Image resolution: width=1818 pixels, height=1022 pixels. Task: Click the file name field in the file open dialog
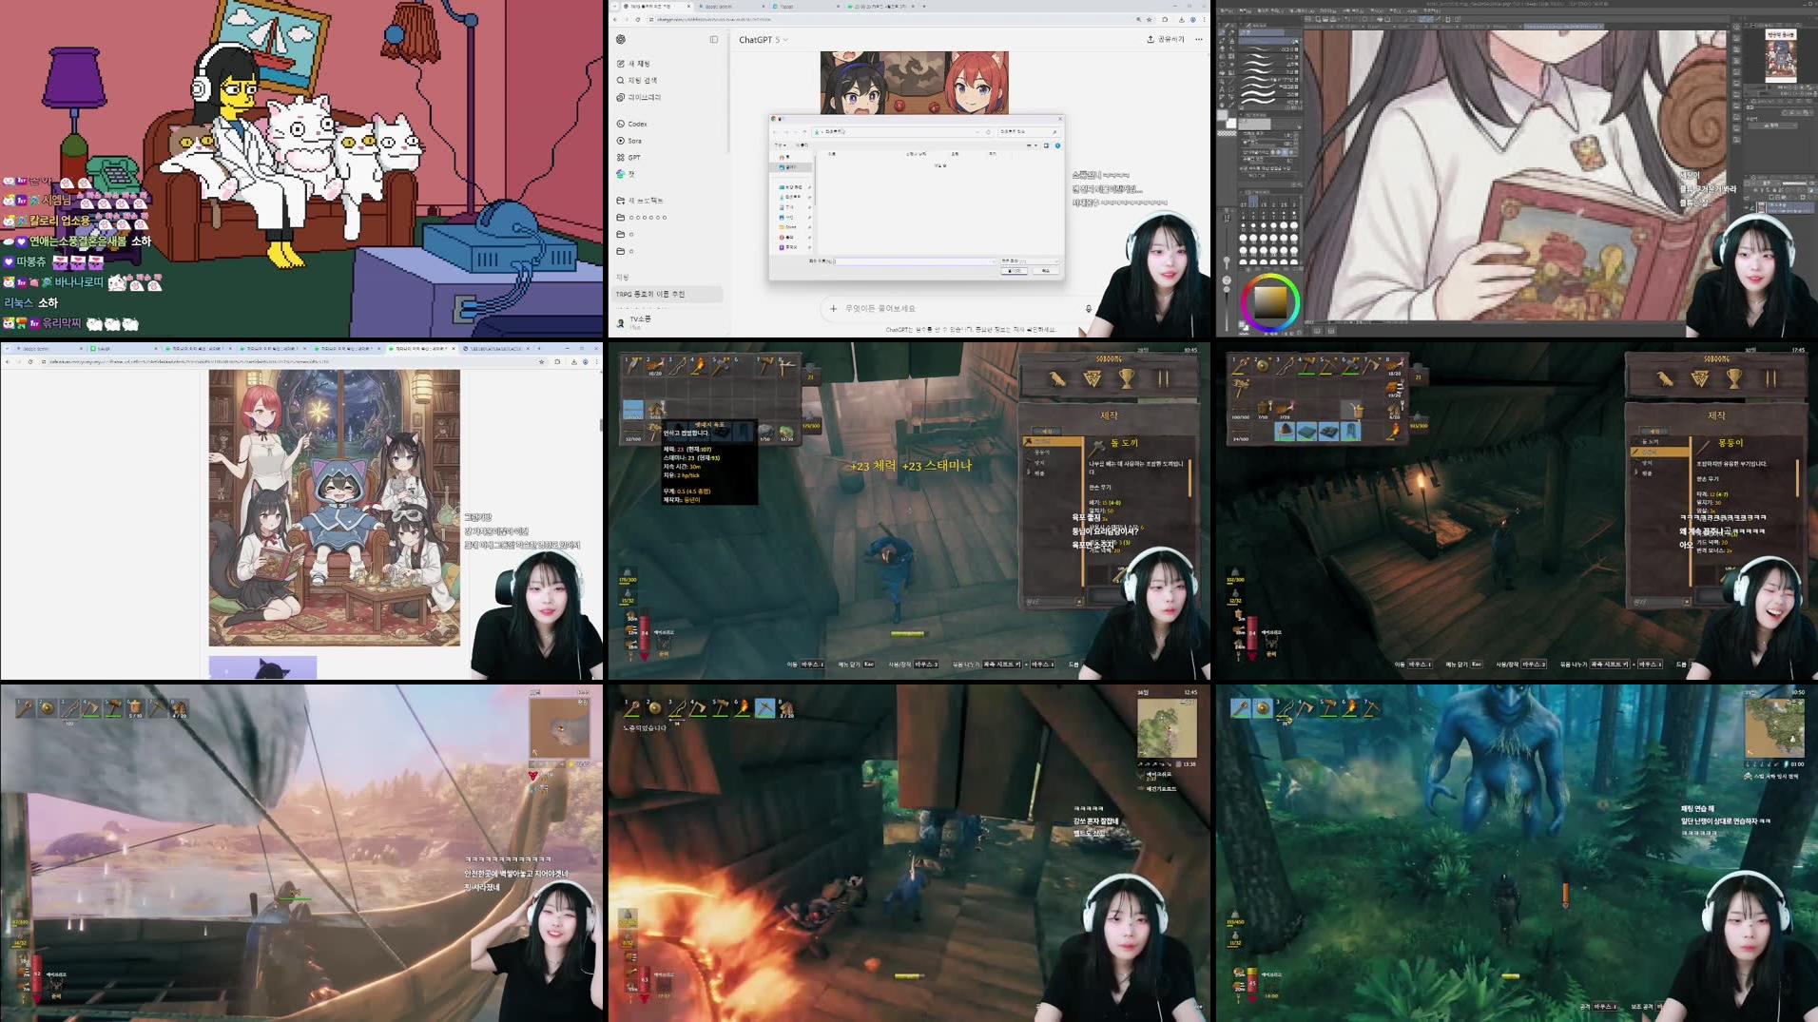point(915,260)
